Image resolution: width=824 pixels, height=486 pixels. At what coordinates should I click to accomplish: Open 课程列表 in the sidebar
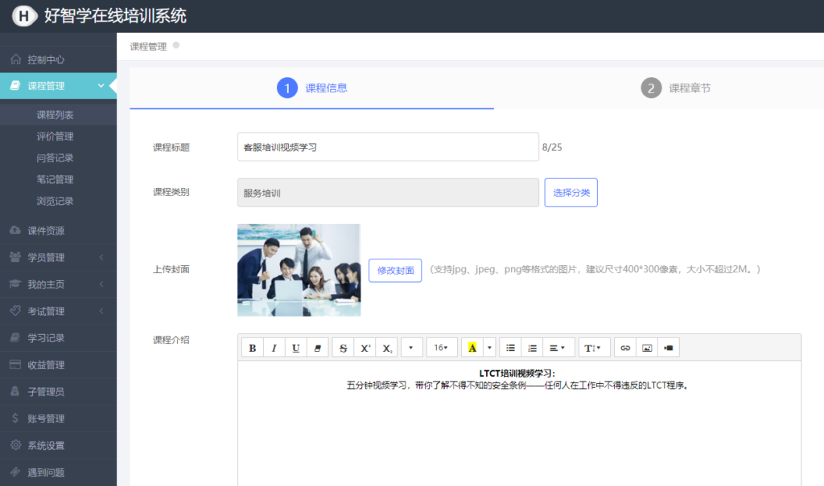click(x=58, y=114)
